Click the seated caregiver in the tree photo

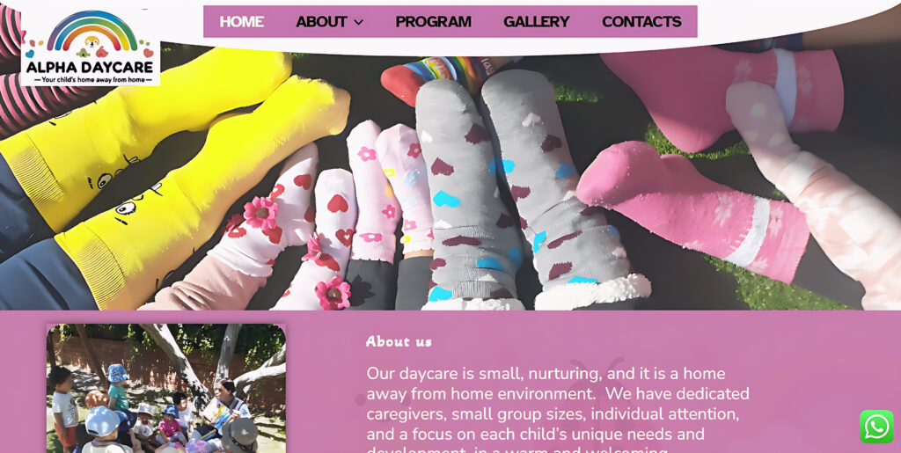225,409
